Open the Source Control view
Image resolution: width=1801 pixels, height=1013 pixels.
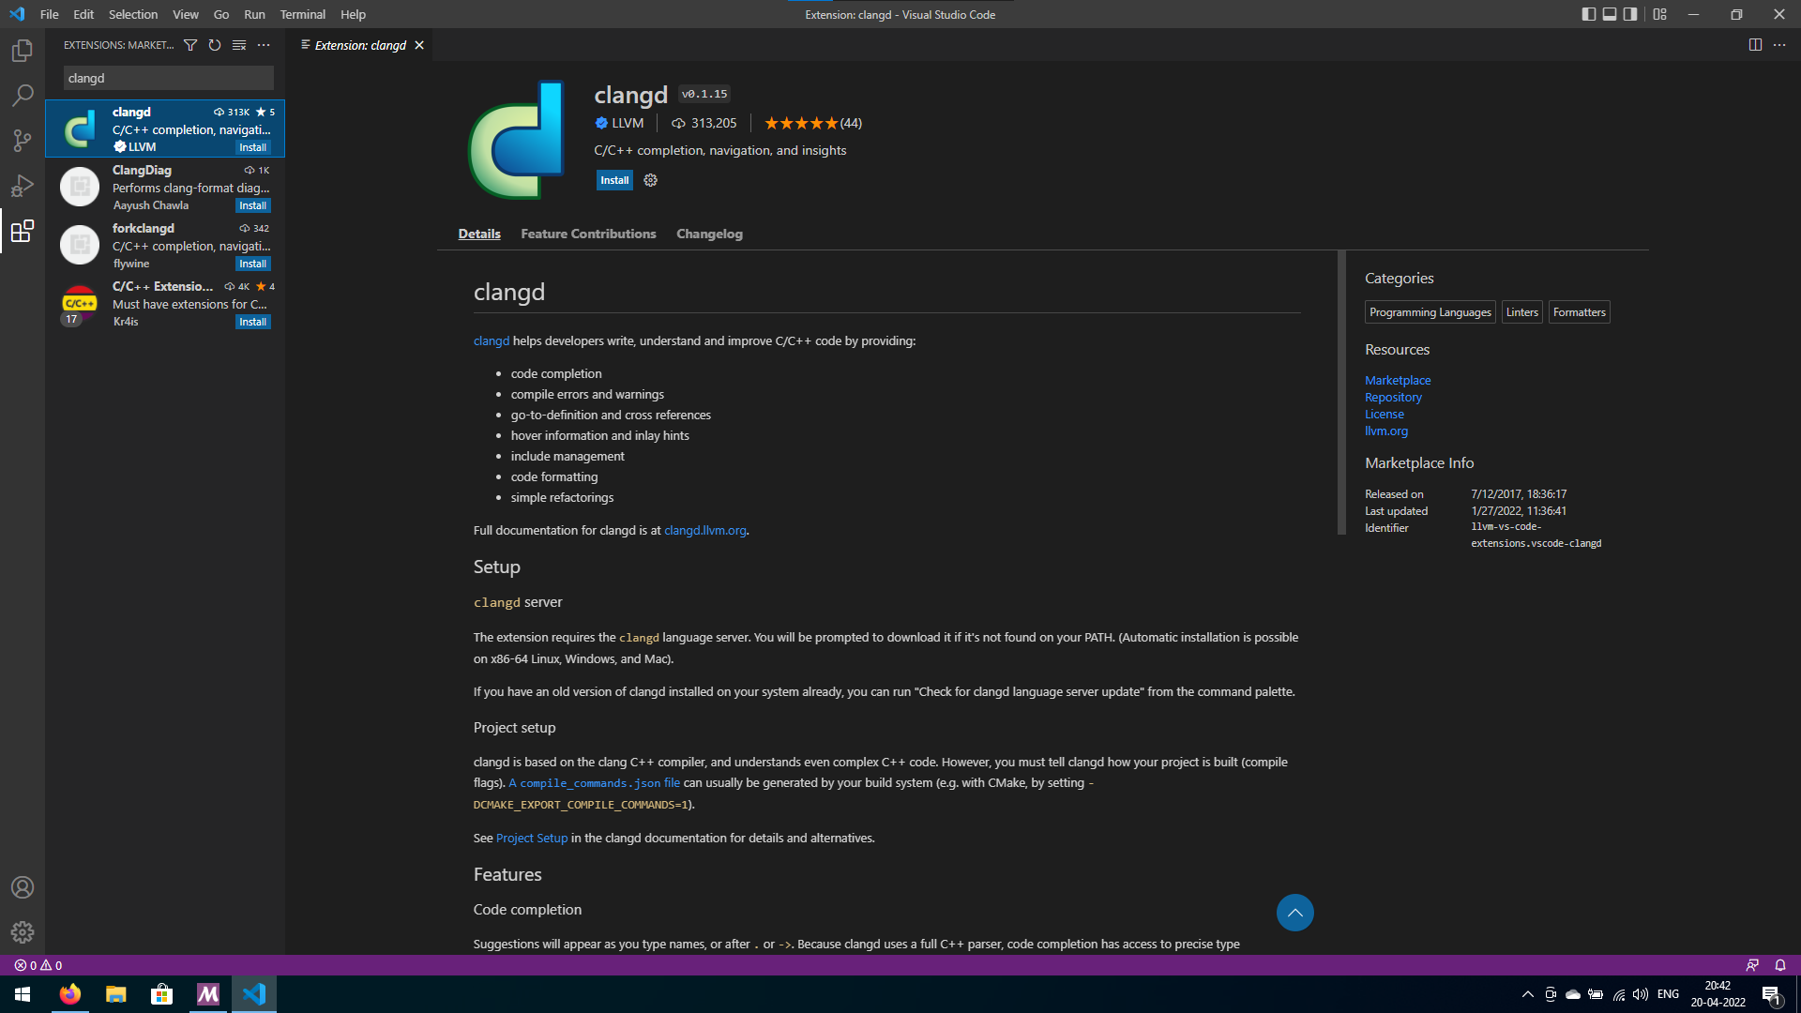[23, 141]
